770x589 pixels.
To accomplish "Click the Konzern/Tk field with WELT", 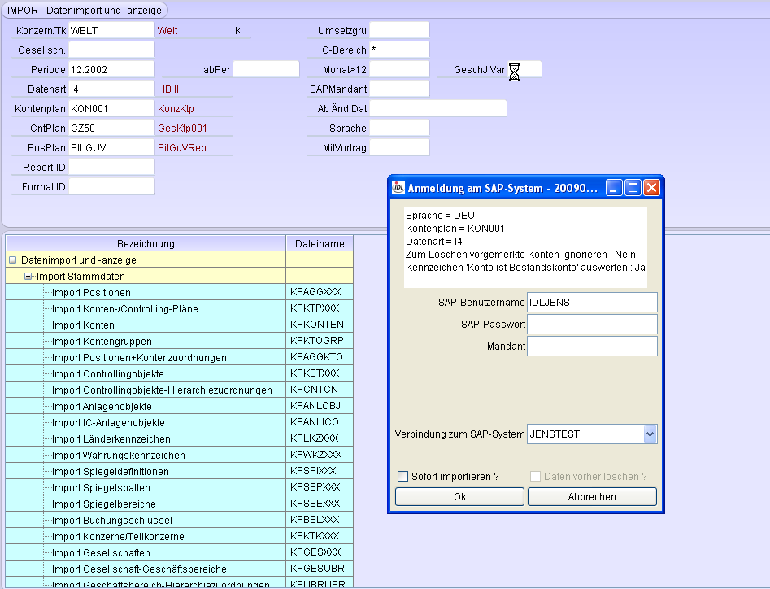I will pyautogui.click(x=111, y=30).
